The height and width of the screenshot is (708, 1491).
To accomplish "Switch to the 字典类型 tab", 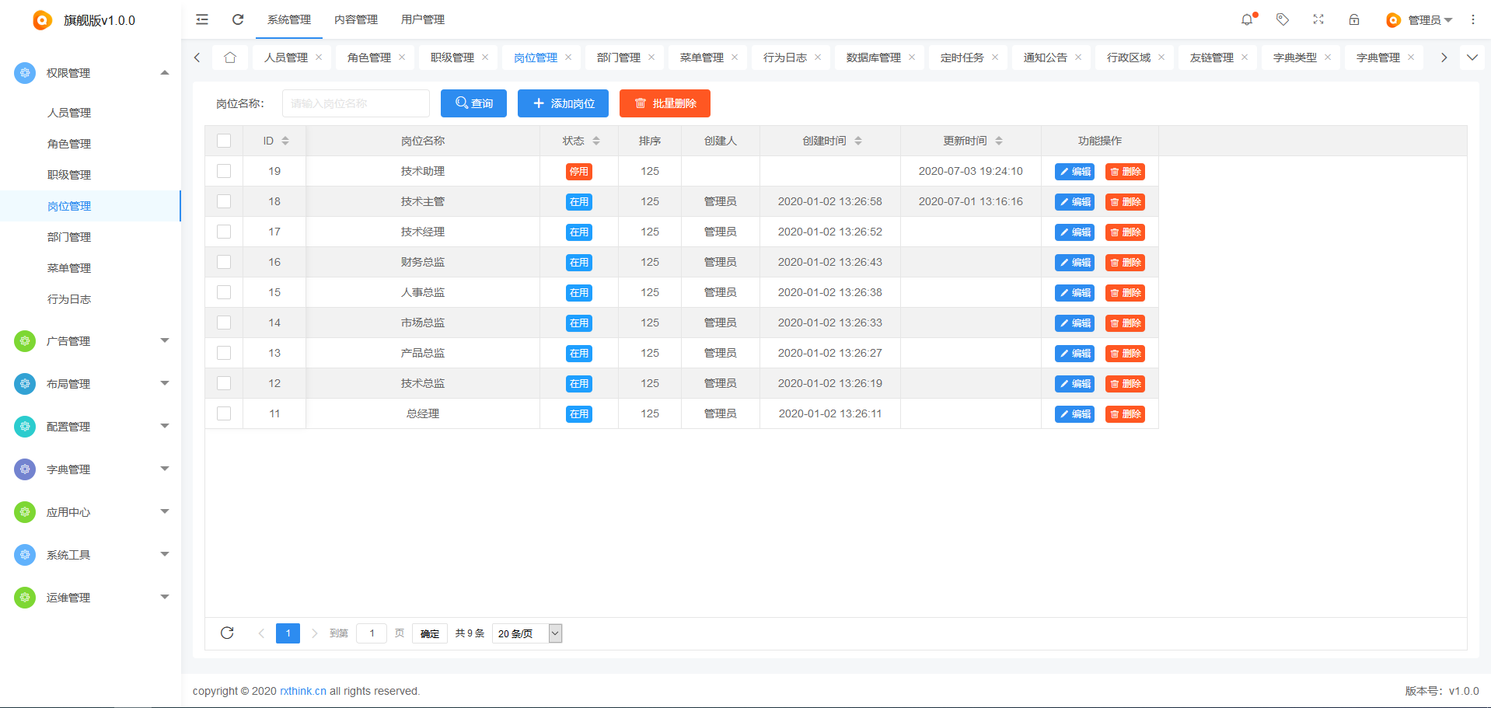I will (1294, 58).
